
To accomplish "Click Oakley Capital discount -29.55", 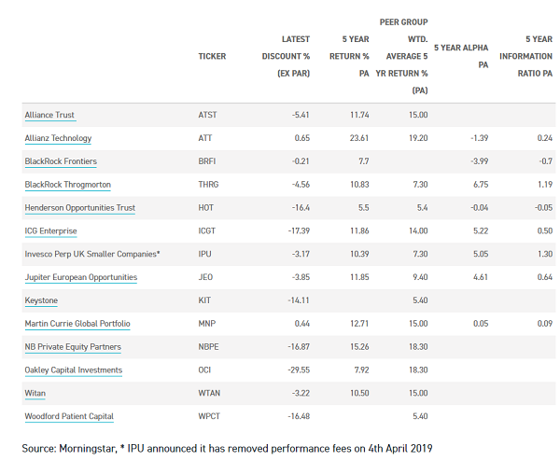I will tap(299, 370).
